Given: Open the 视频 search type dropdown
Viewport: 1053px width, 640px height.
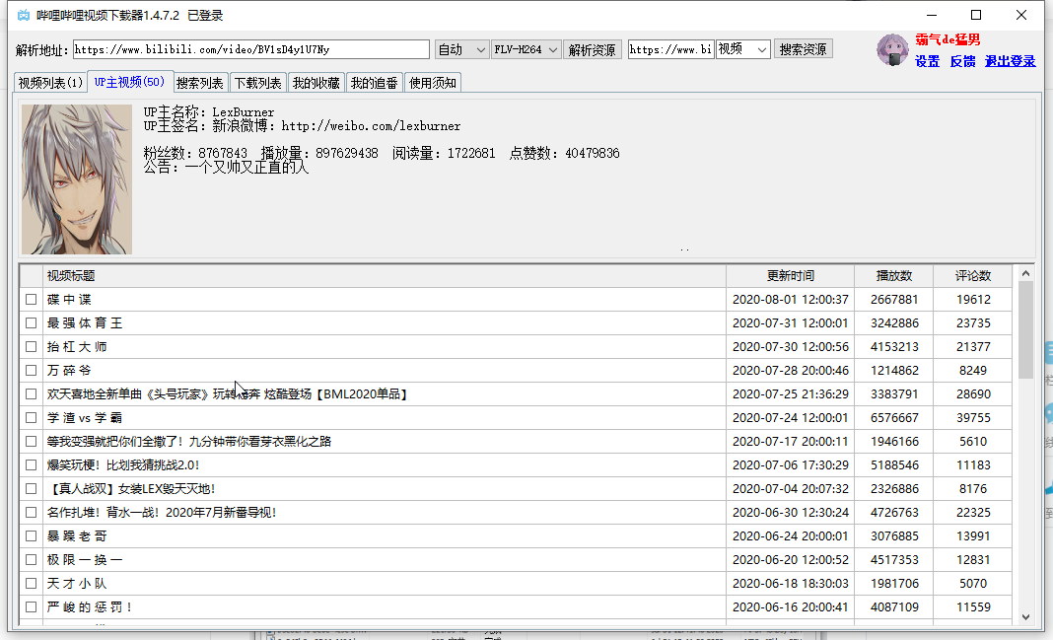Looking at the screenshot, I should click(742, 49).
